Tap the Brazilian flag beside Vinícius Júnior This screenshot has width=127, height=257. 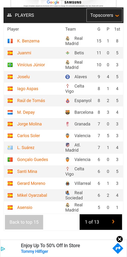pos(10,65)
